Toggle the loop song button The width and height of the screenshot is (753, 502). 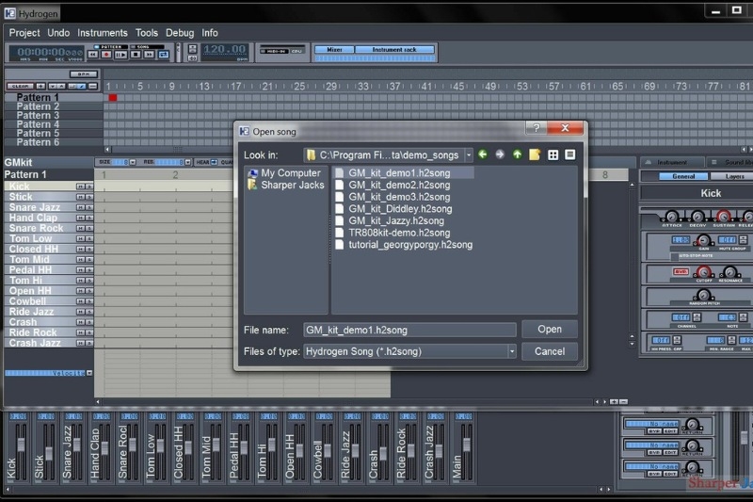(164, 55)
